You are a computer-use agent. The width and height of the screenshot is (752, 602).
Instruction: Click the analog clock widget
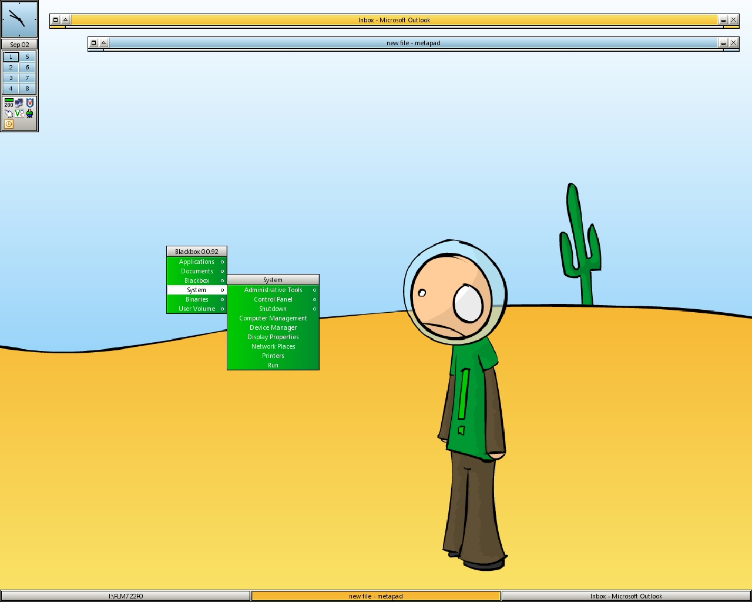pyautogui.click(x=19, y=19)
